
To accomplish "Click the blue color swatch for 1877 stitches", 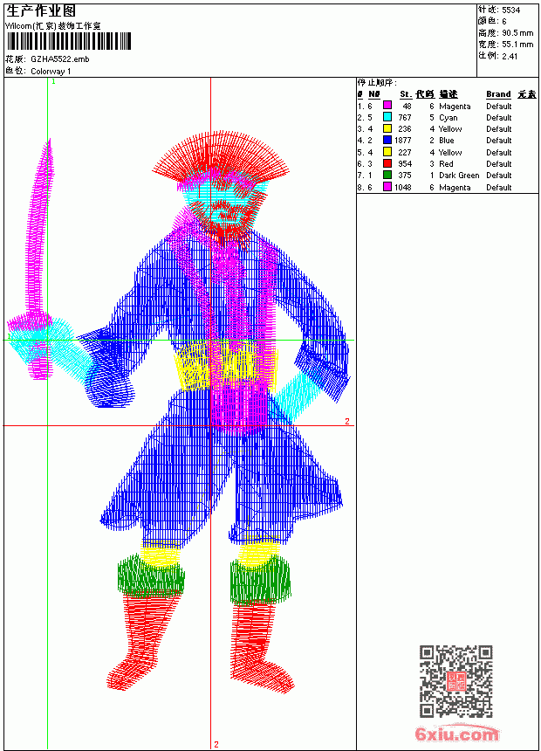I will point(387,140).
